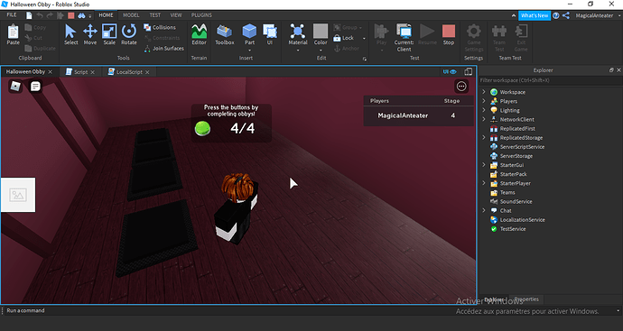Switch to the VIEW ribbon tab

click(x=176, y=15)
